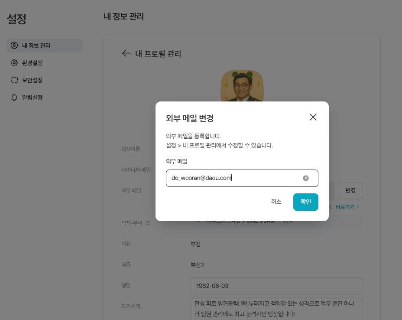Click the bell icon for 알림설정
The height and width of the screenshot is (320, 402).
tap(14, 98)
